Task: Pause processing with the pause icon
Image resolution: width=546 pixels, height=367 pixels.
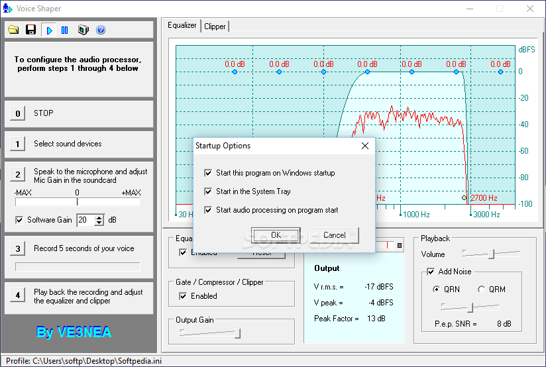Action: (65, 30)
